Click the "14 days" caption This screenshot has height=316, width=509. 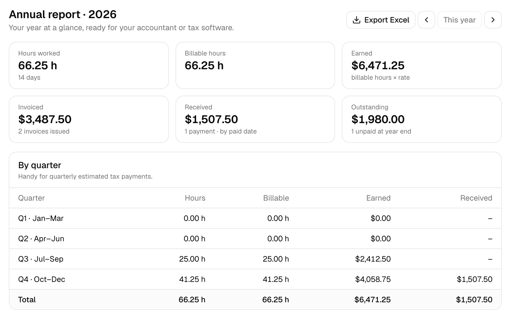pyautogui.click(x=29, y=77)
